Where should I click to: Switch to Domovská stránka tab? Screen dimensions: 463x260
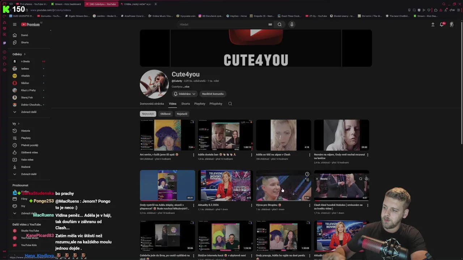[x=152, y=104]
